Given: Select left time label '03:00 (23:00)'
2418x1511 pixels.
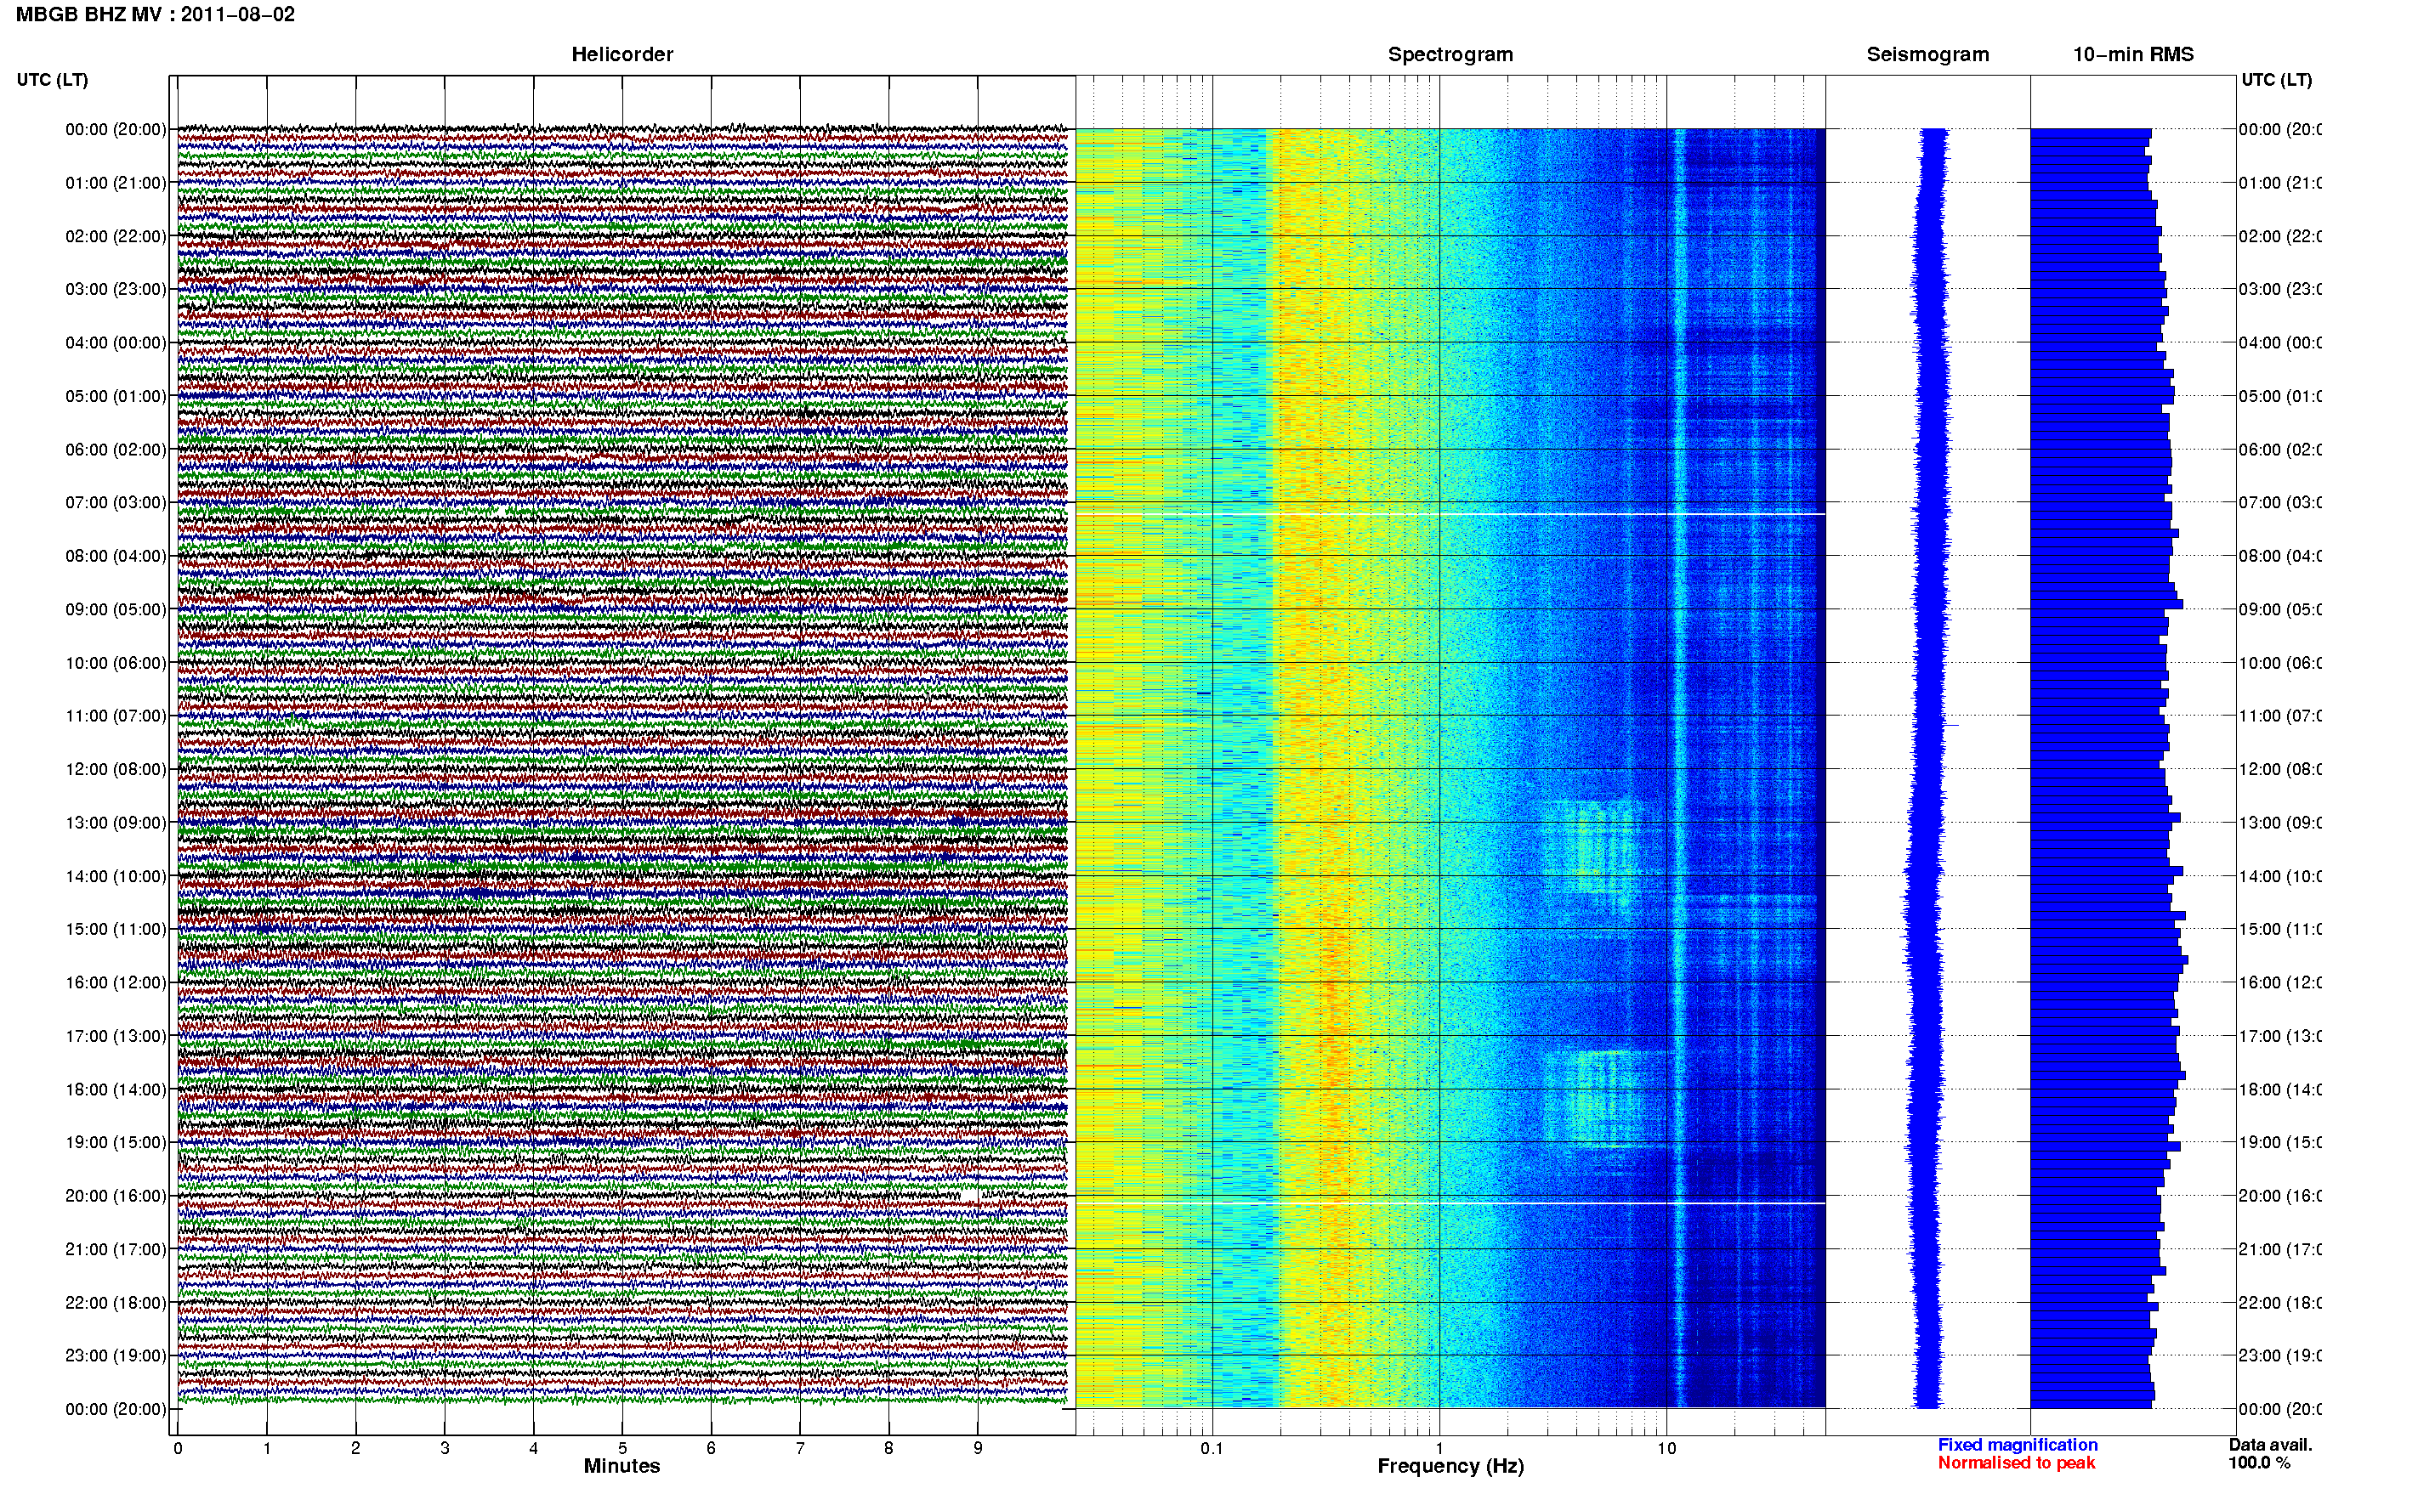Looking at the screenshot, I should tap(116, 289).
